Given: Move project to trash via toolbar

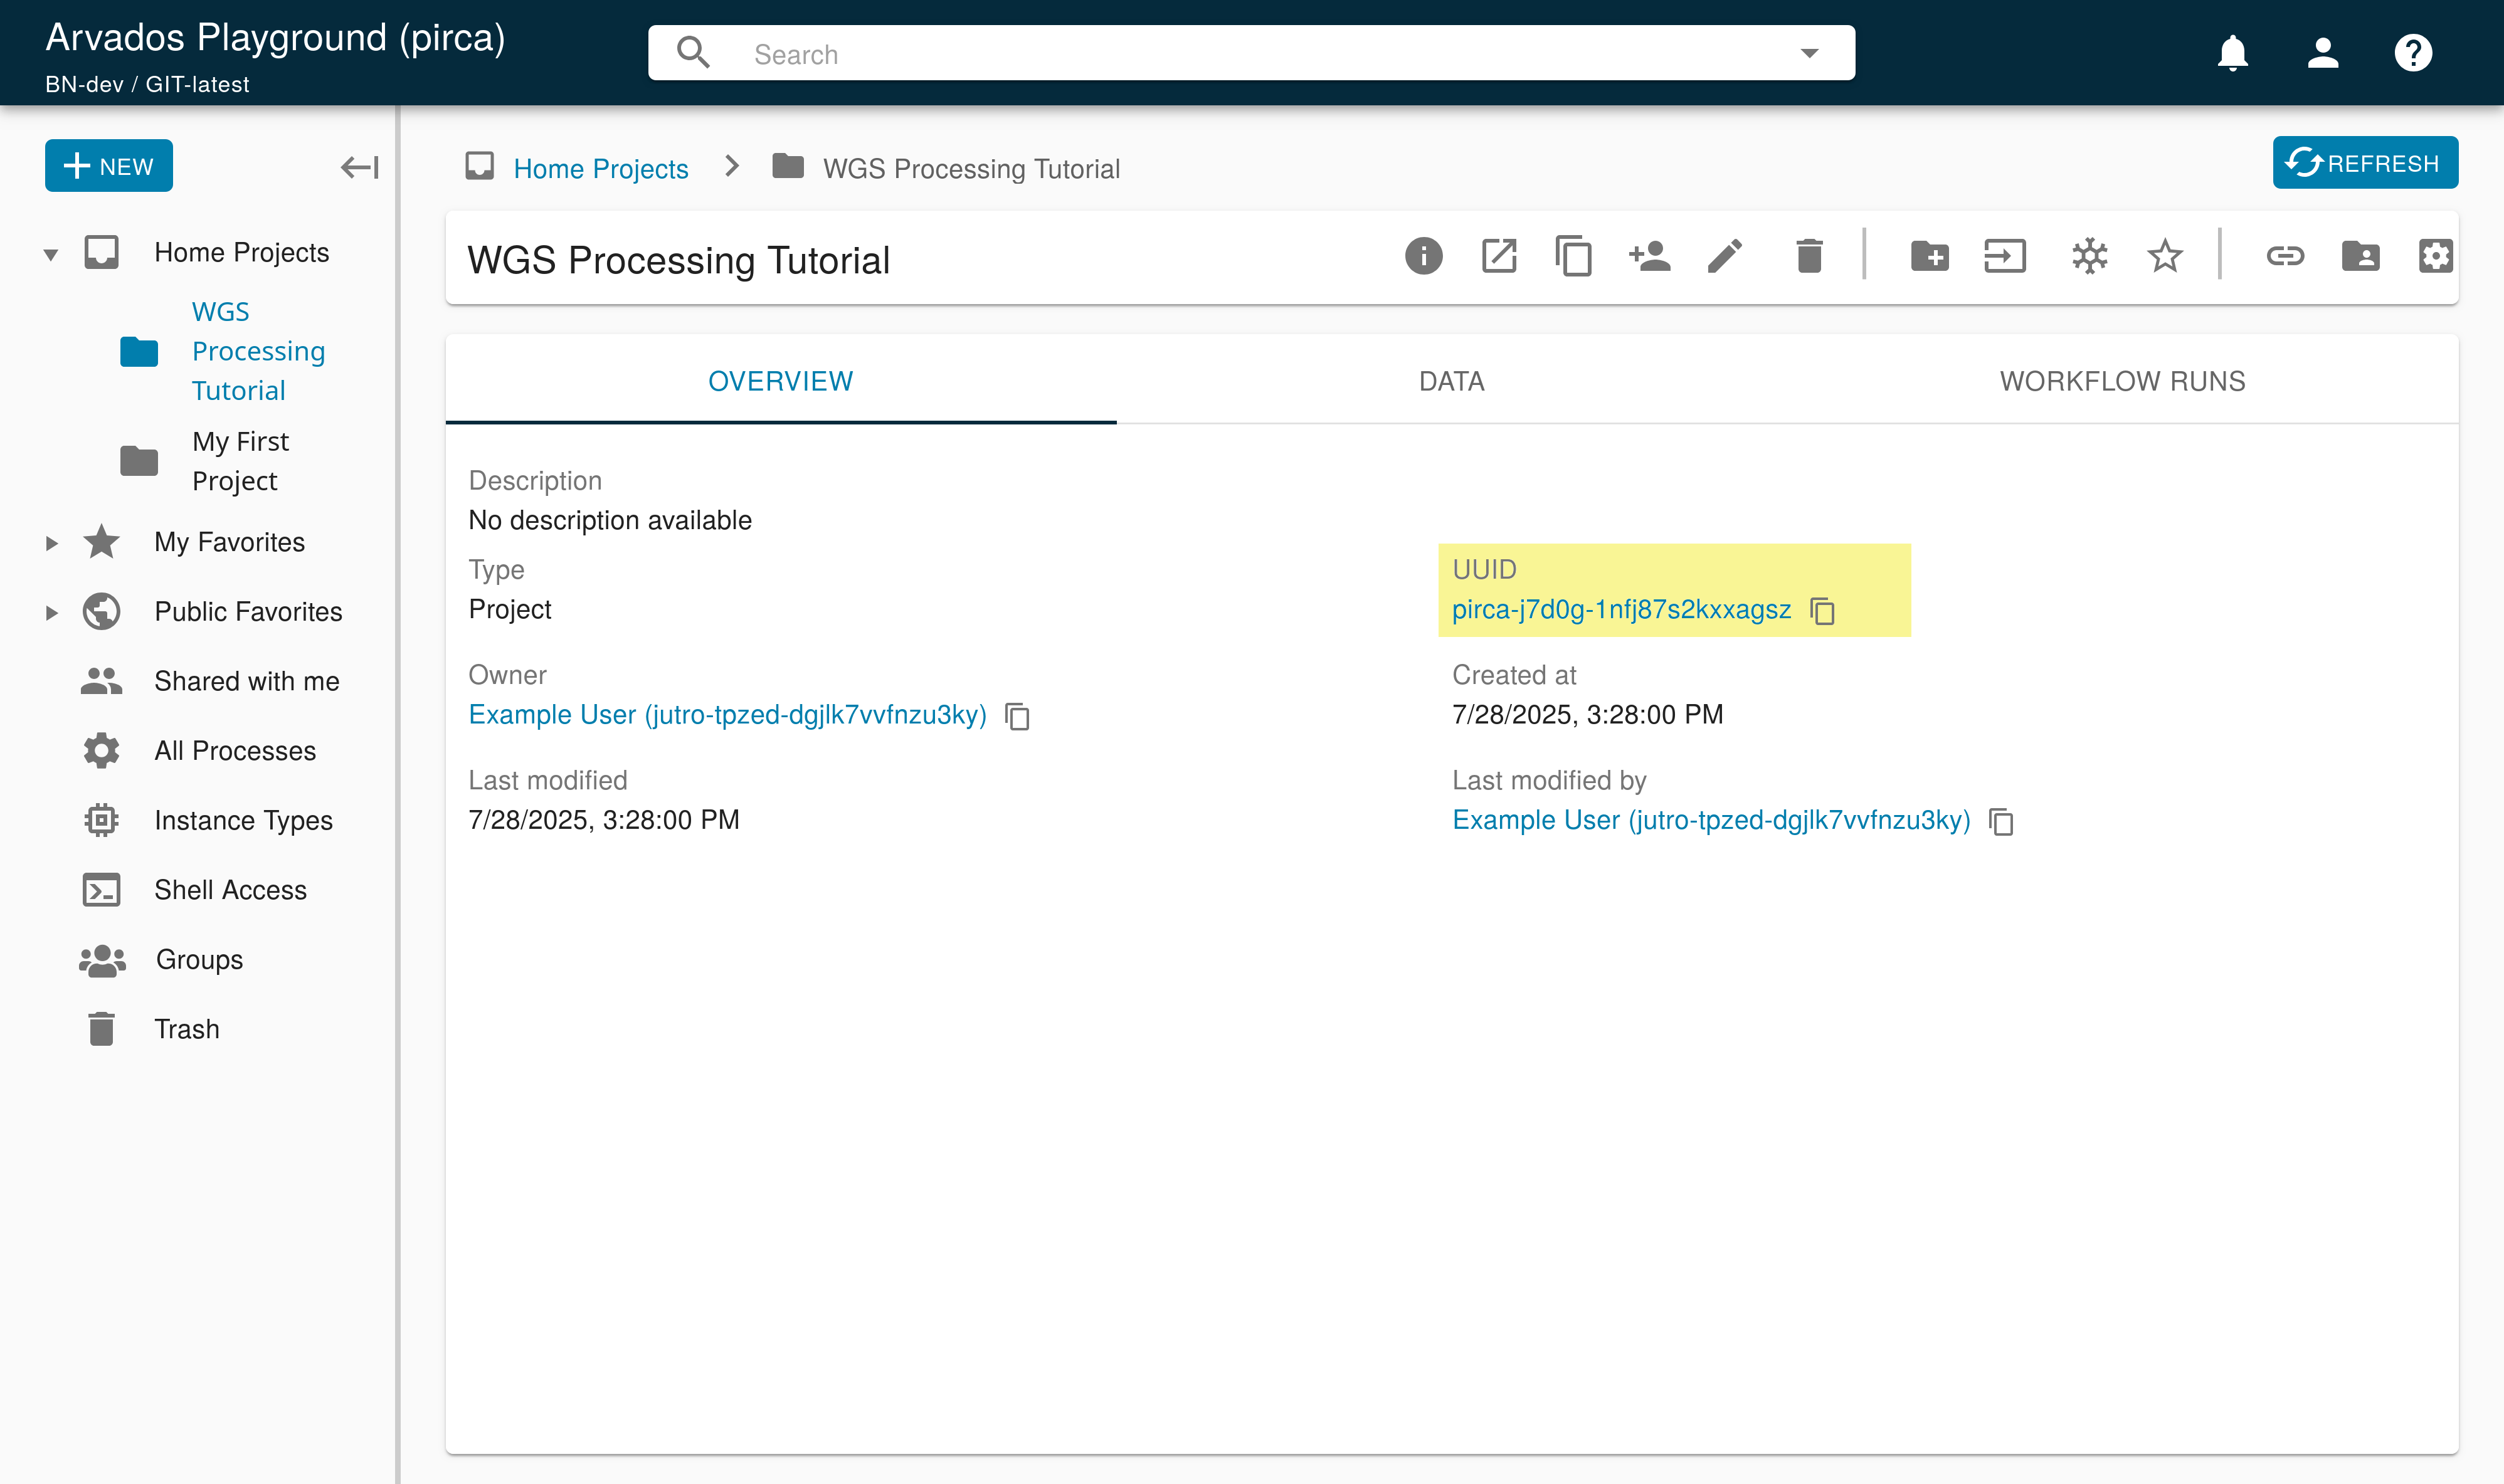Looking at the screenshot, I should pos(1809,257).
